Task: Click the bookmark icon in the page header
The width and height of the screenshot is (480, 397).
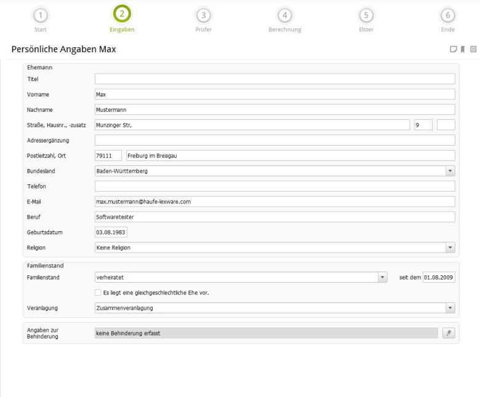Action: (463, 49)
